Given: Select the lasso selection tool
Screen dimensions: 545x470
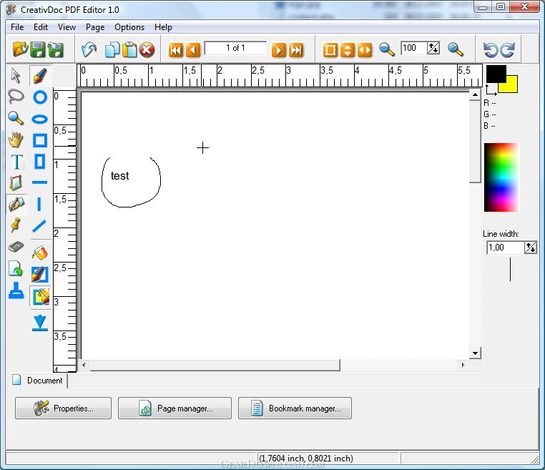Looking at the screenshot, I should pyautogui.click(x=16, y=97).
